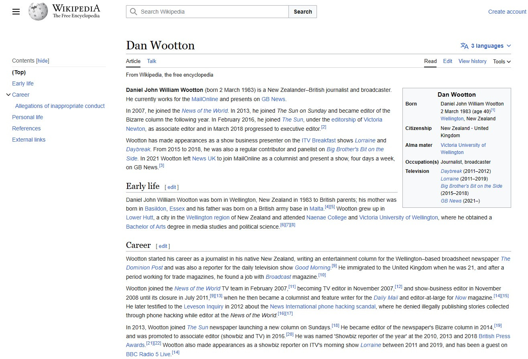Open the 3 languages dropdown
528x359 pixels.
point(486,46)
